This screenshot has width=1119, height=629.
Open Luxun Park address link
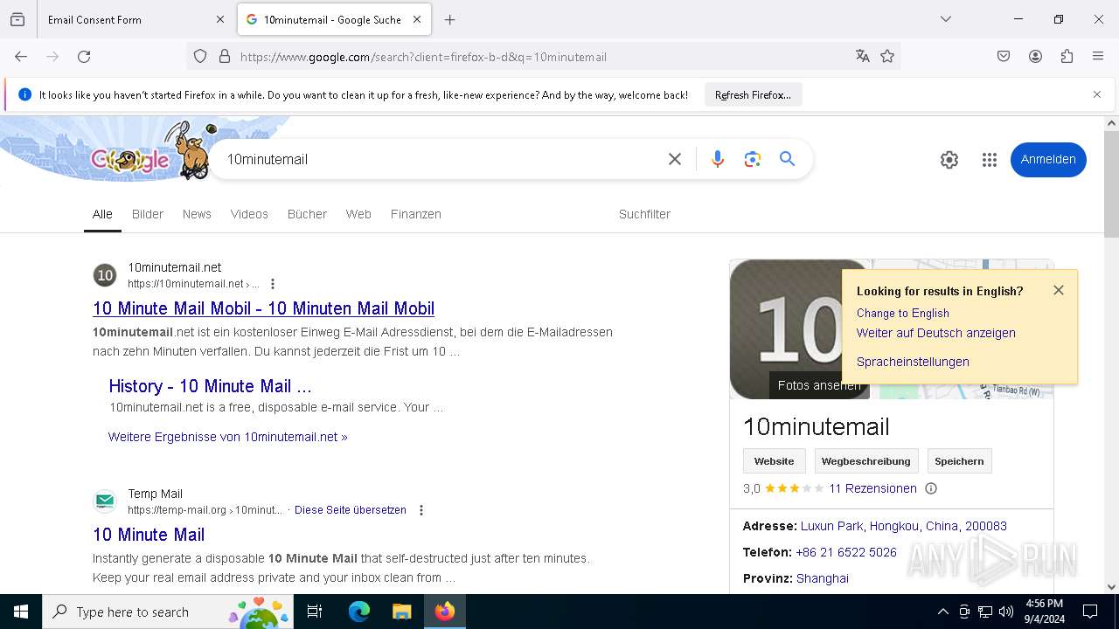[904, 526]
